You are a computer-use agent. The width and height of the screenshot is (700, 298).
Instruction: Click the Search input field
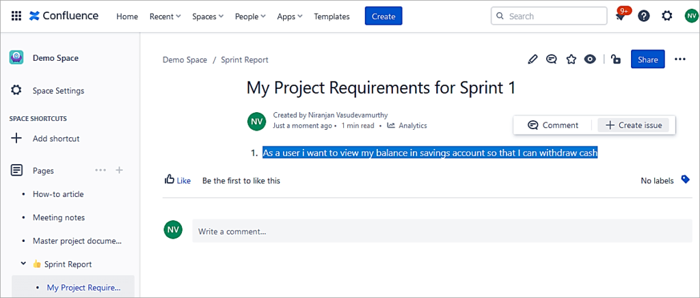(x=549, y=16)
